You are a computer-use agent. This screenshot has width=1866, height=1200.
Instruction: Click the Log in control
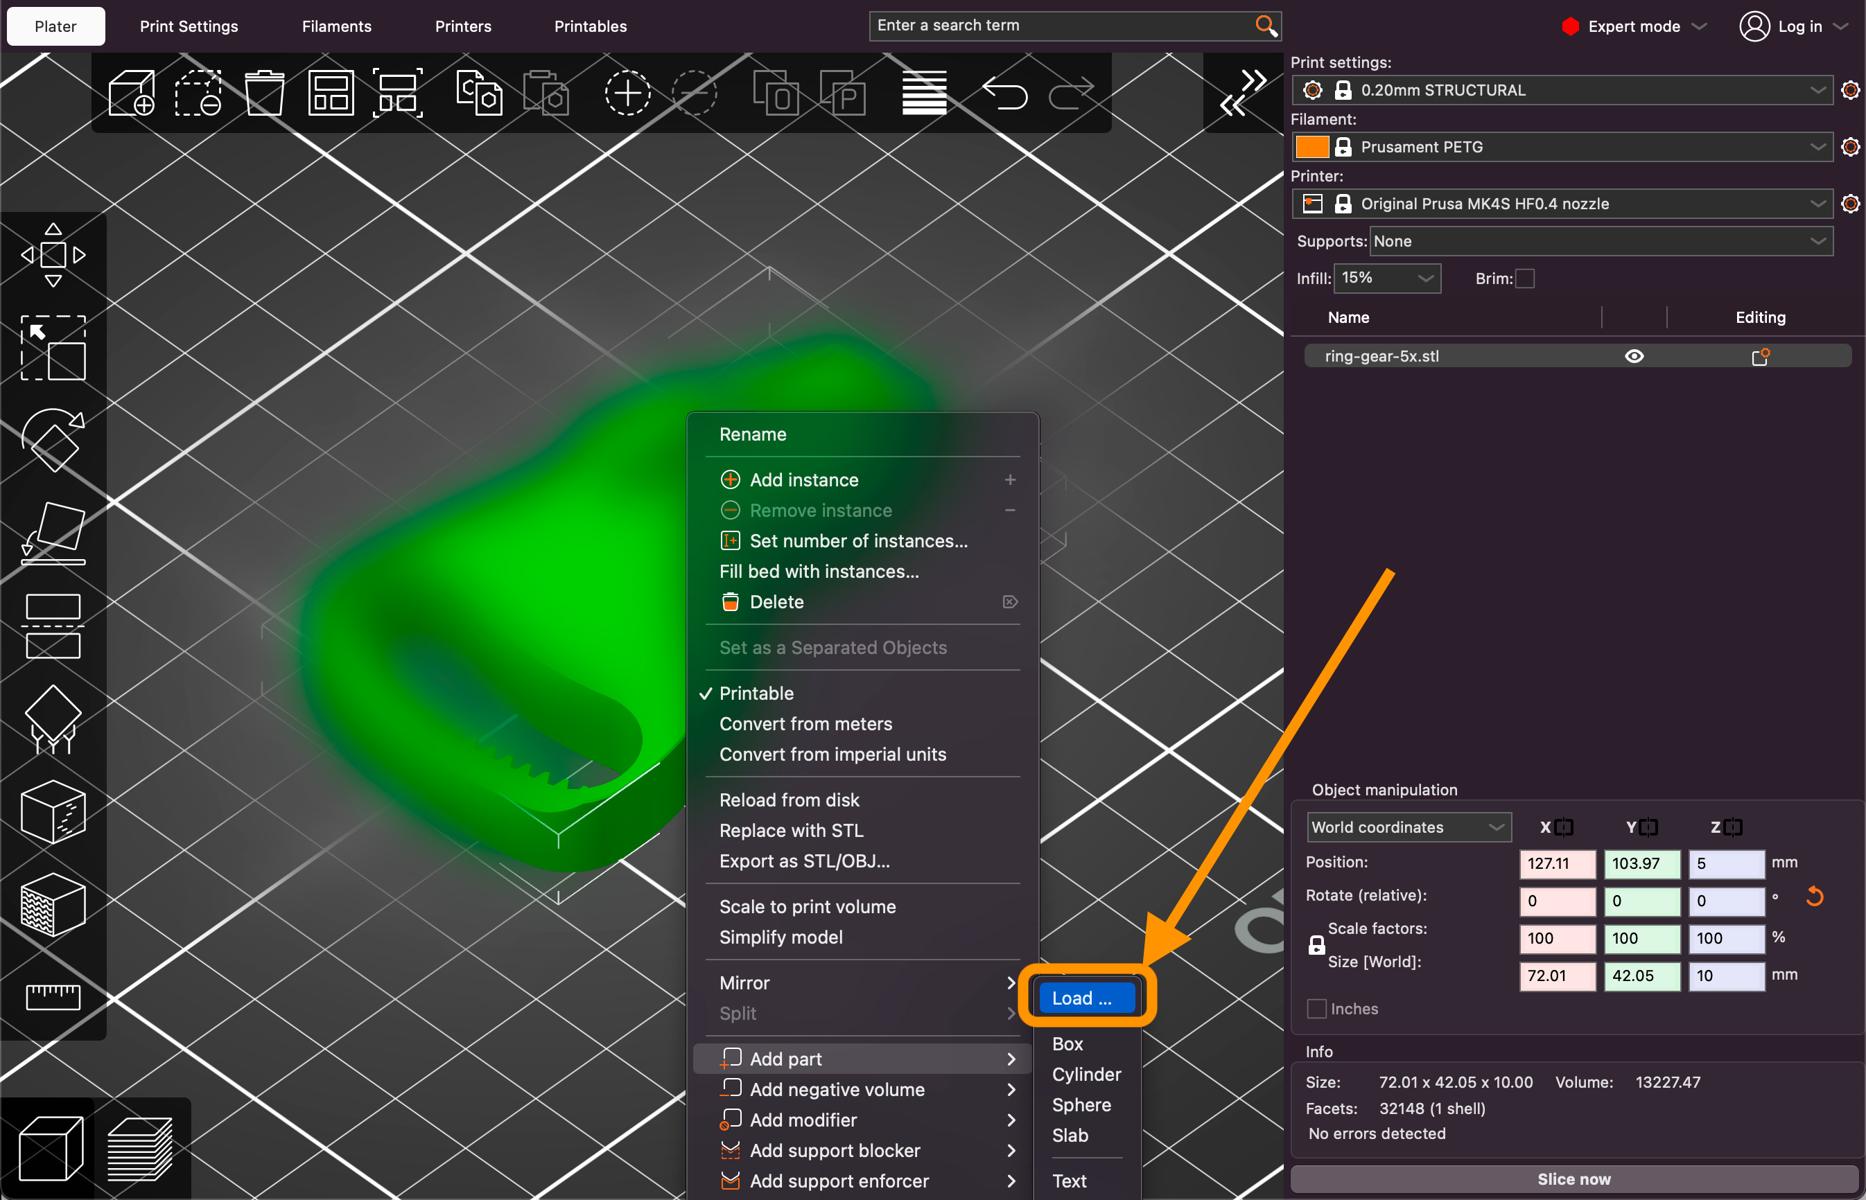pos(1793,26)
